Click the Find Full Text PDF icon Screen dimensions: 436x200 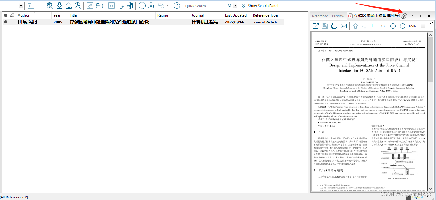pos(78,6)
